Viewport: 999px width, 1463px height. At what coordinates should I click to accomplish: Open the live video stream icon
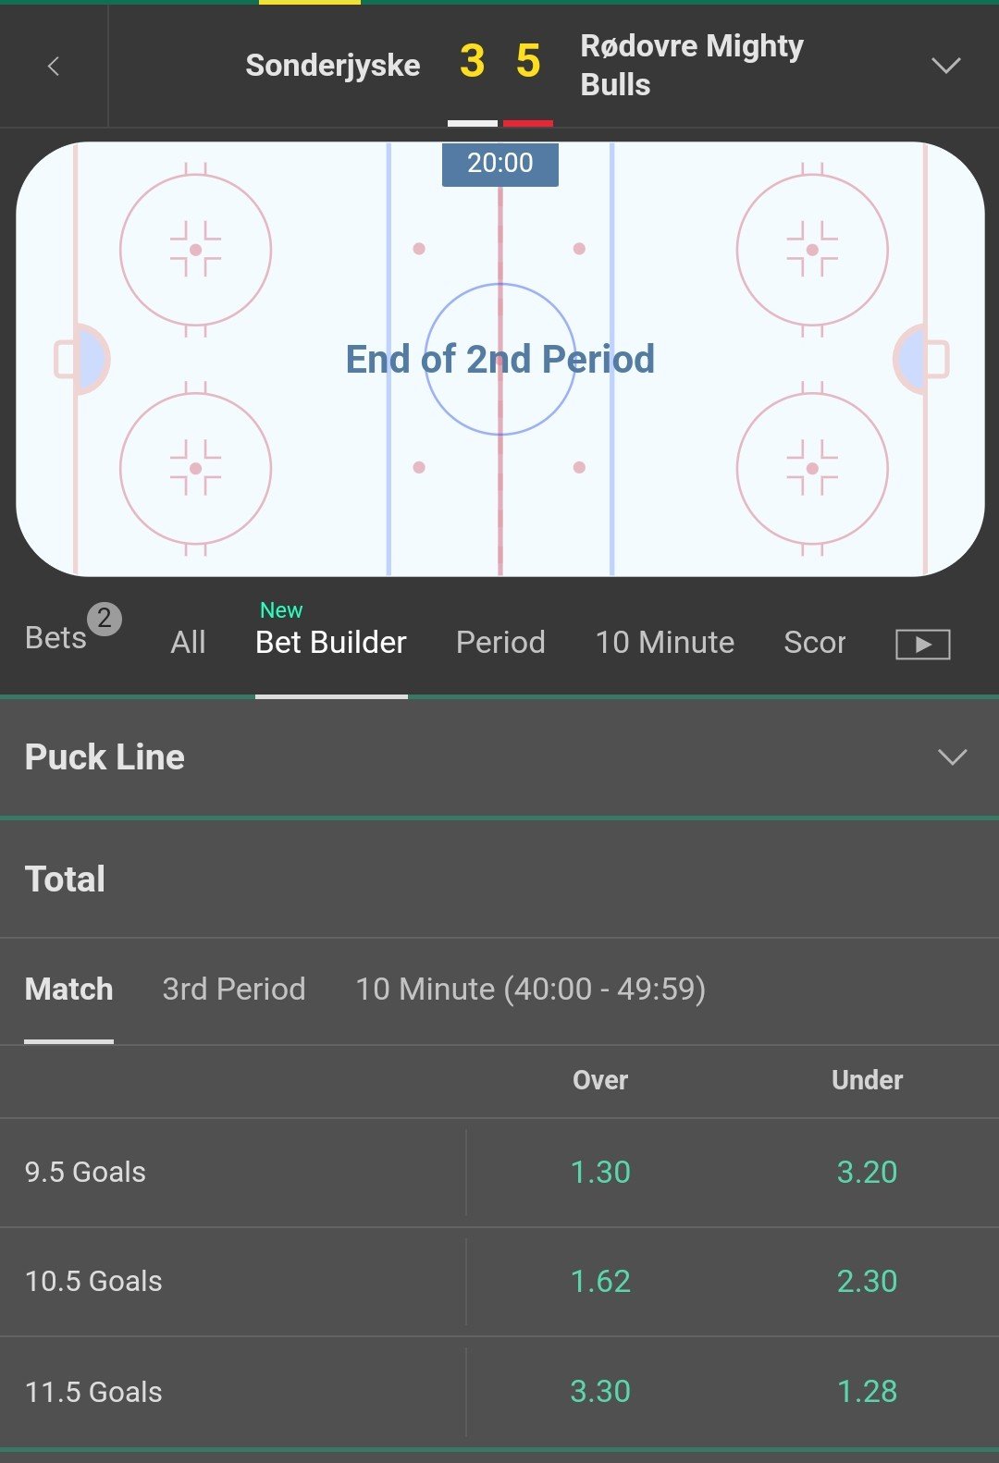tap(922, 644)
